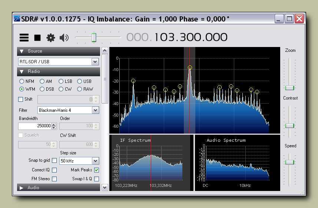This screenshot has height=208, width=318.
Task: Click inside the IF Spectrum panel
Action: pos(151,163)
